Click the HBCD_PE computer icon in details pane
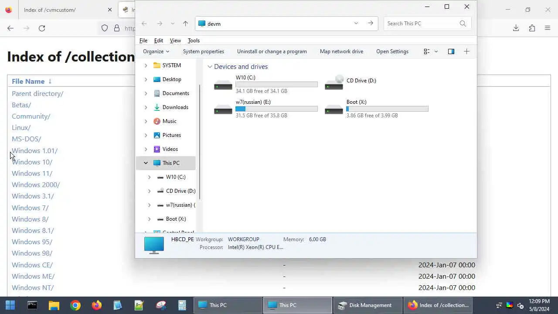 click(154, 245)
